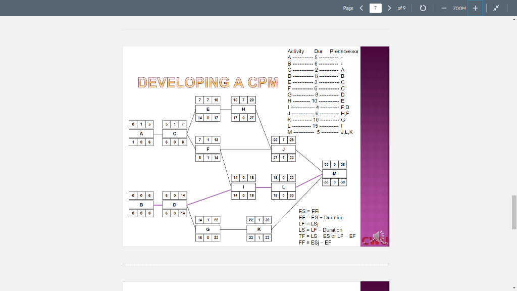Select the page number input showing 7
Screen dimensions: 517x291
point(375,8)
